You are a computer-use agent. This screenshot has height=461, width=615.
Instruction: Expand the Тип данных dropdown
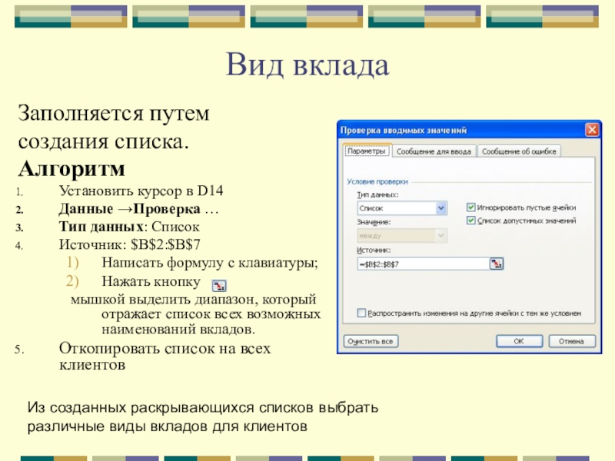(441, 208)
